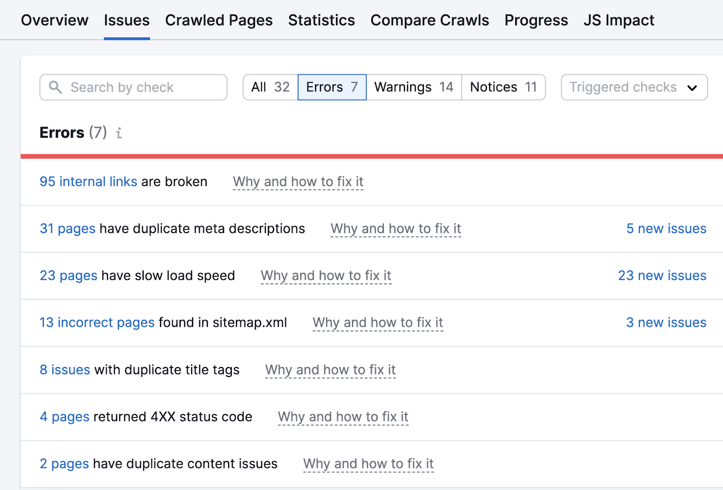Switch to the Compare Crawls tab

click(x=429, y=20)
